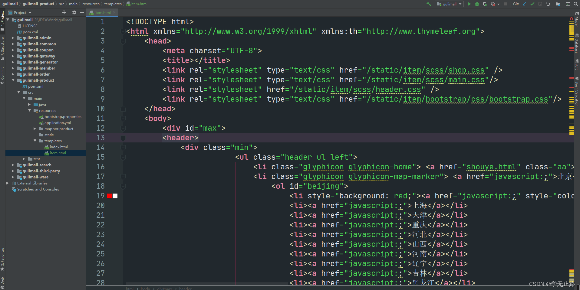Open the gulimall run configuration dropdown
The image size is (580, 290).
[x=449, y=4]
